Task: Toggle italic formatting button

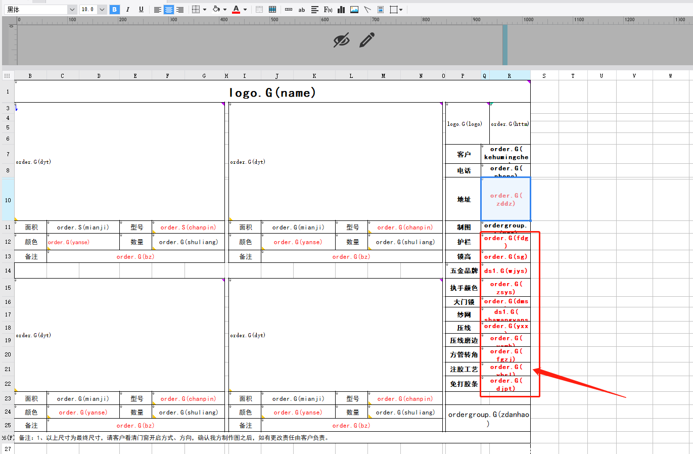Action: (x=128, y=10)
